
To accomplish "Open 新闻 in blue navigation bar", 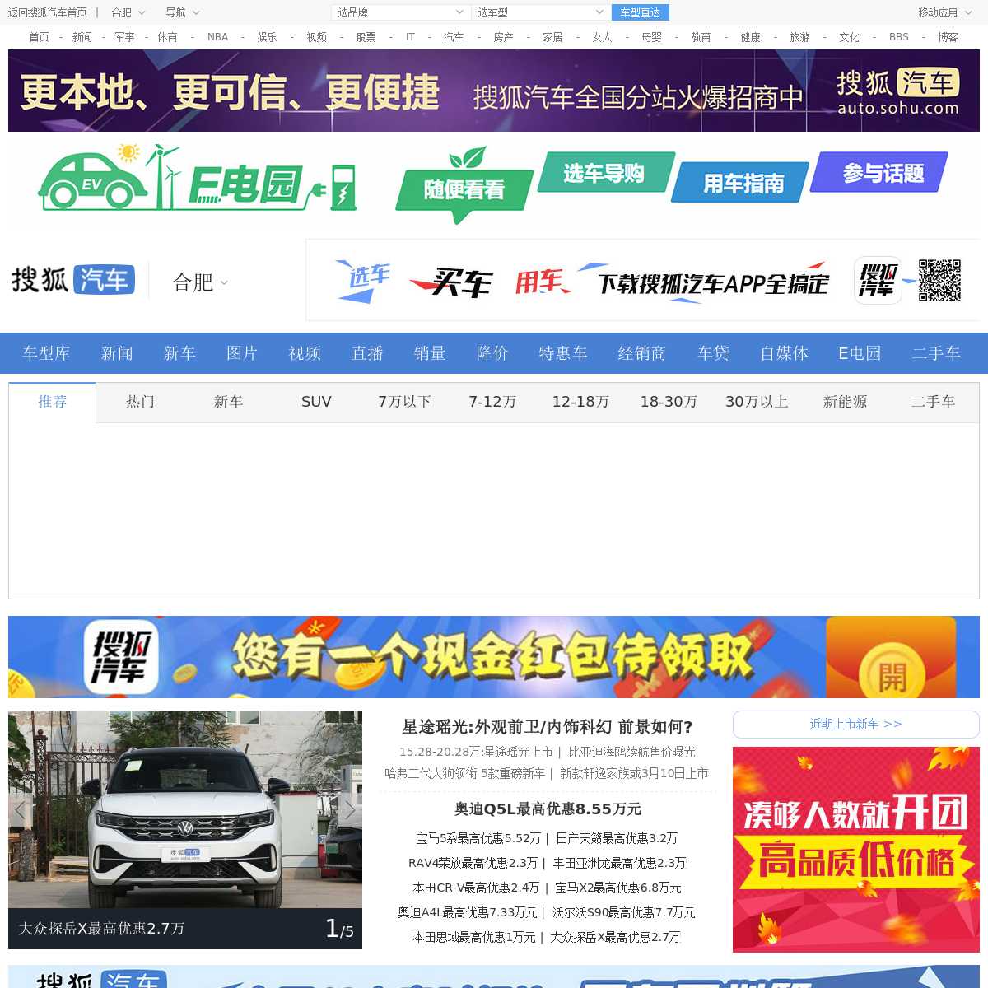I will coord(117,353).
